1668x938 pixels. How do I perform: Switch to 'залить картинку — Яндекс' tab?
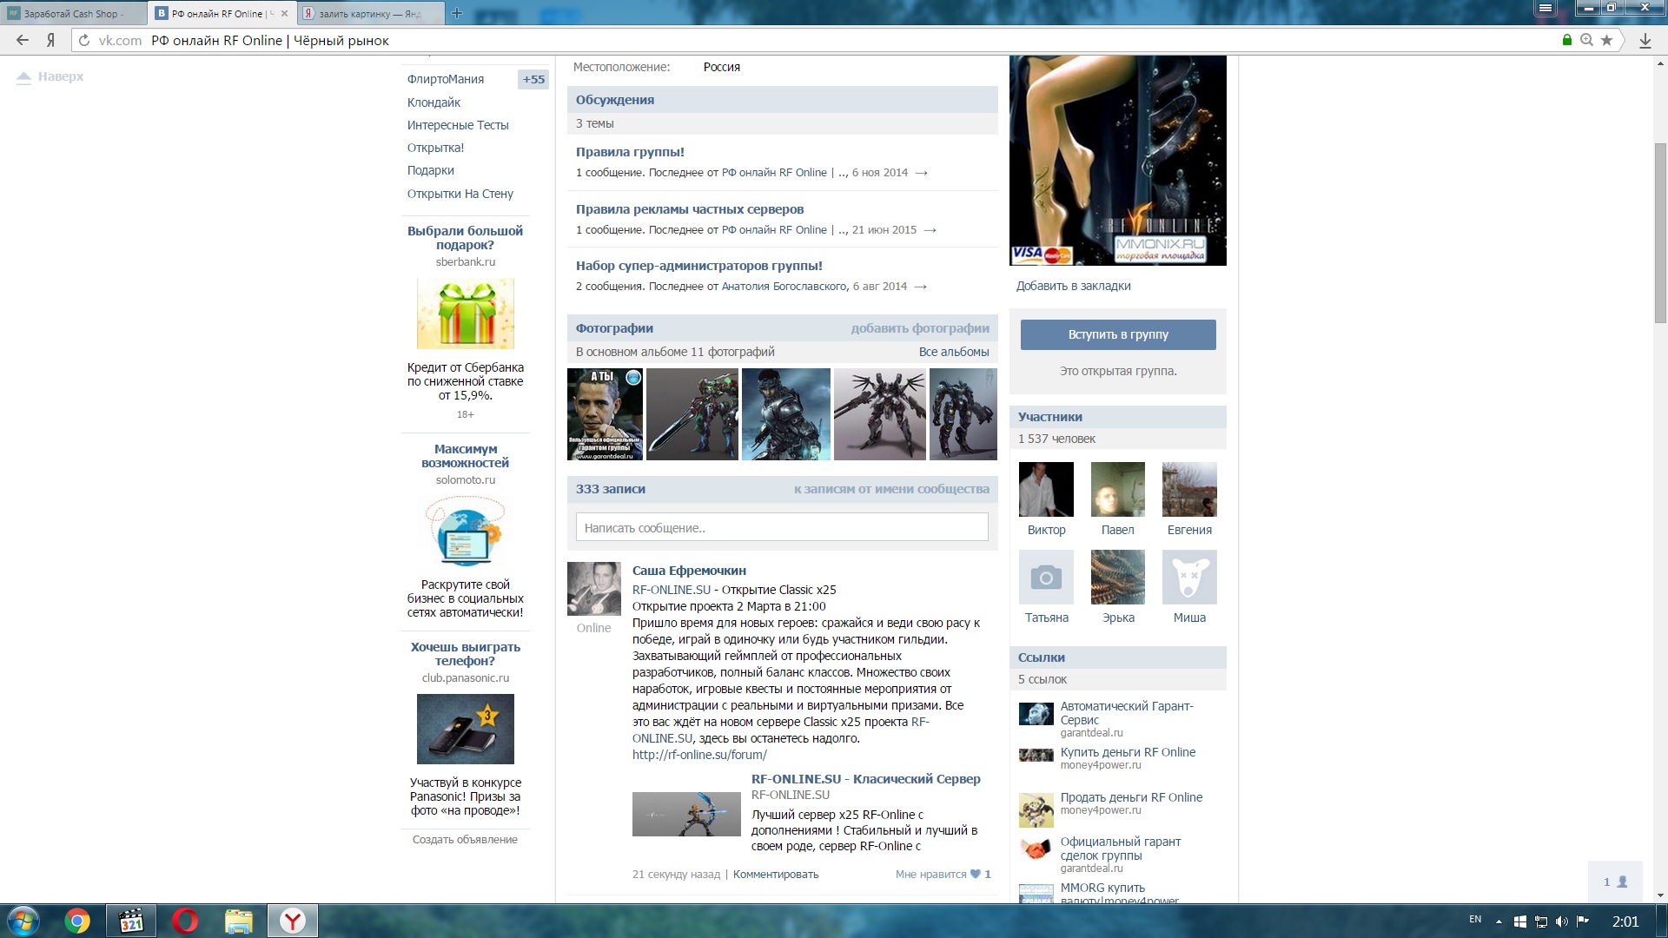(x=370, y=13)
